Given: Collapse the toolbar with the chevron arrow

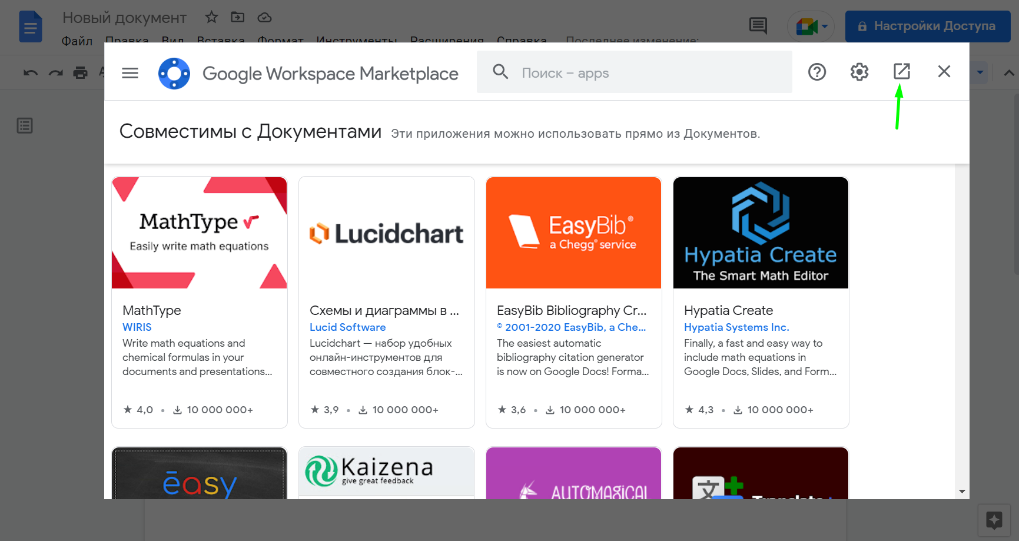Looking at the screenshot, I should (x=1009, y=73).
